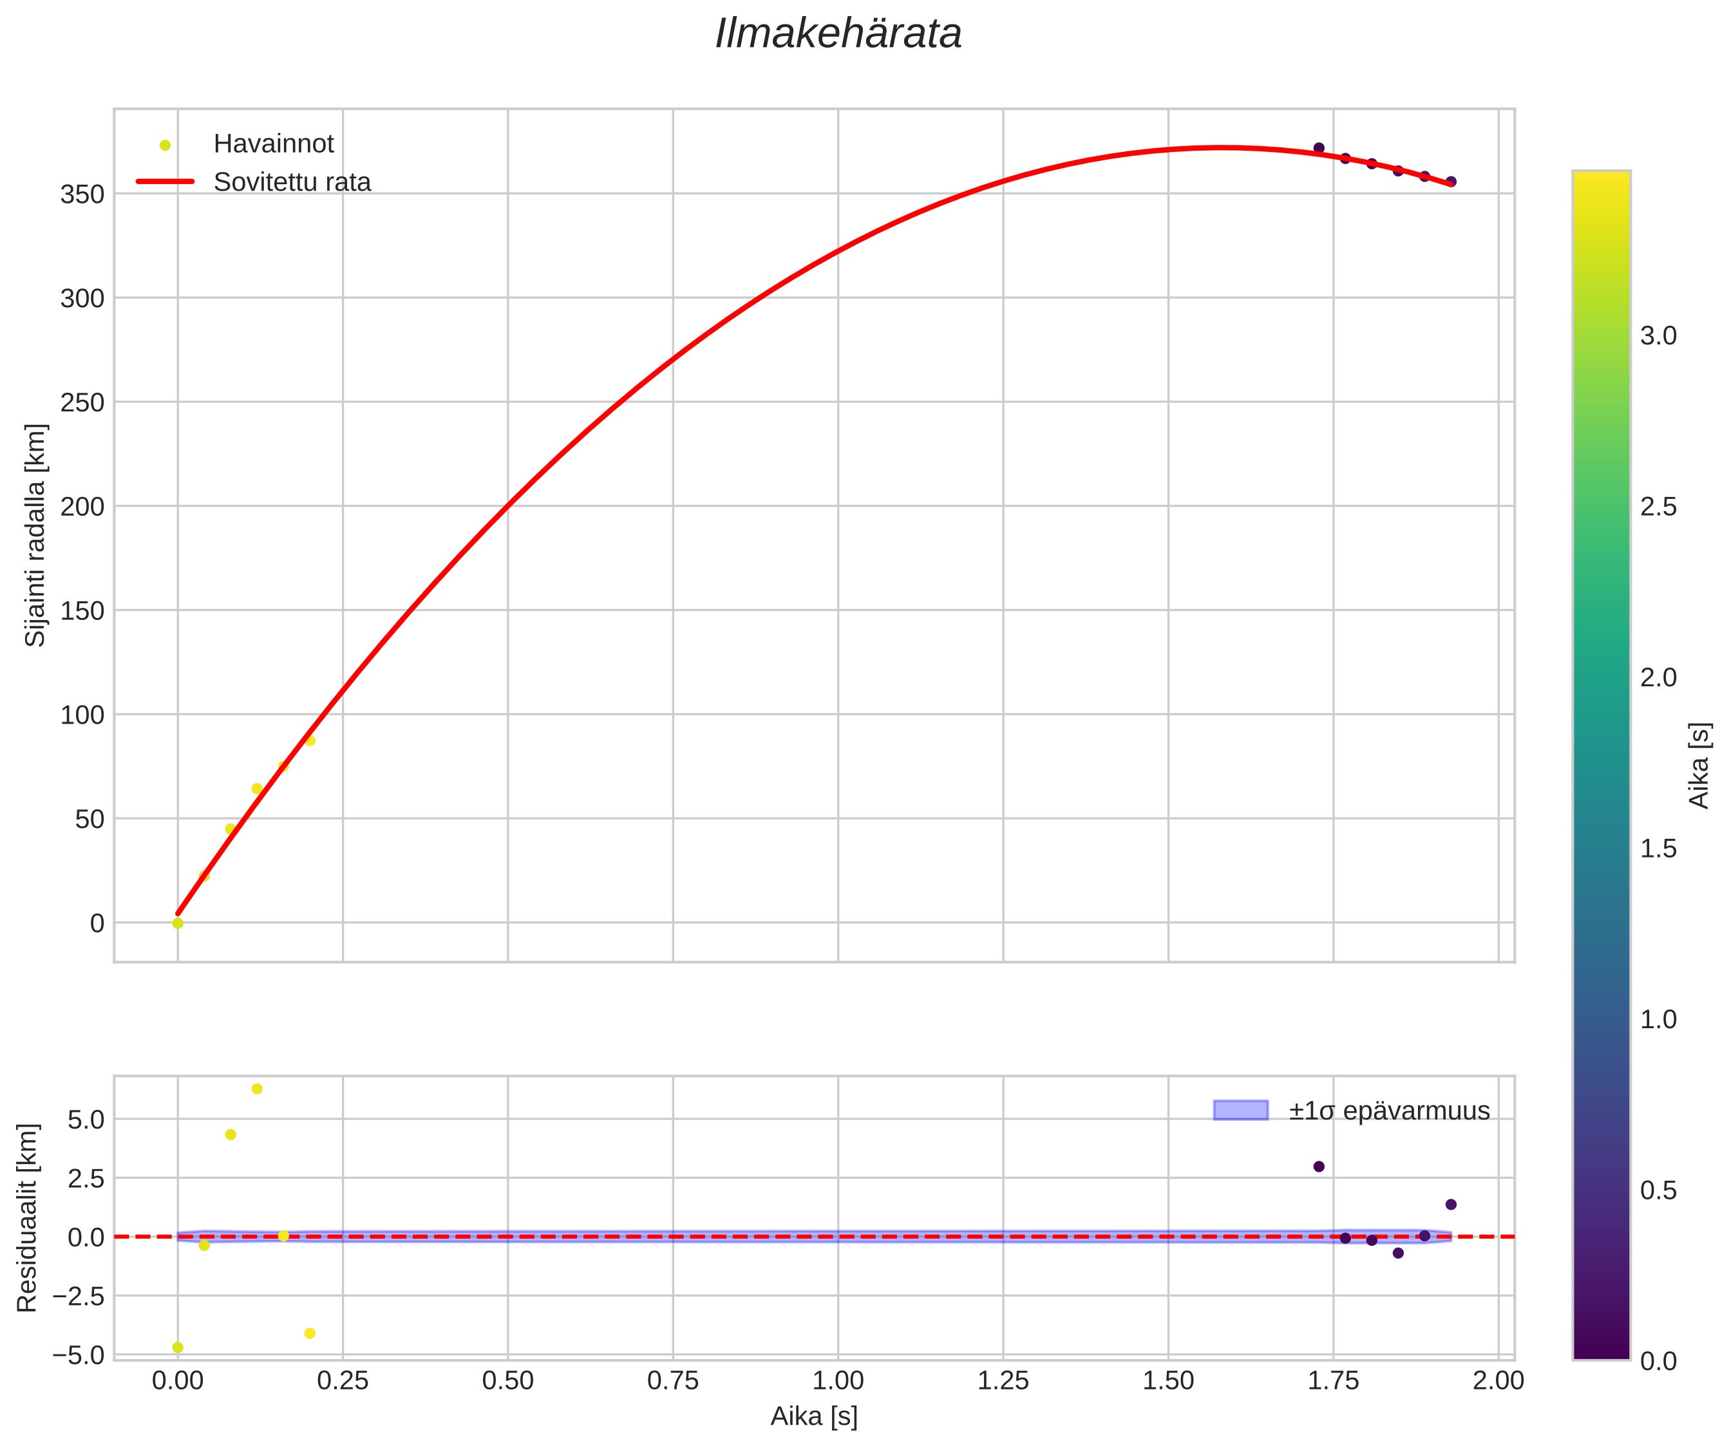This screenshot has height=1446, width=1729.
Task: Click the 1.5 colorbar tick label
Action: [1658, 849]
